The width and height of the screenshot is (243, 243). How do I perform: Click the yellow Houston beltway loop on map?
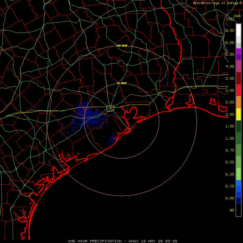[110, 108]
